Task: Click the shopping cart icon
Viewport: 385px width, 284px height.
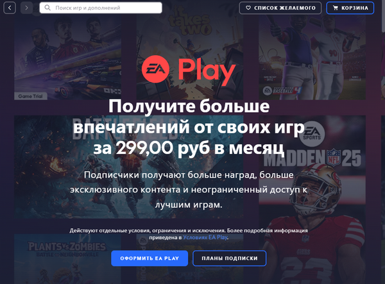Action: pos(335,8)
